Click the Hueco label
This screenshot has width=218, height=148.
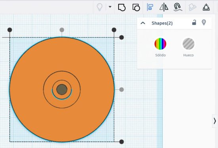coord(188,55)
